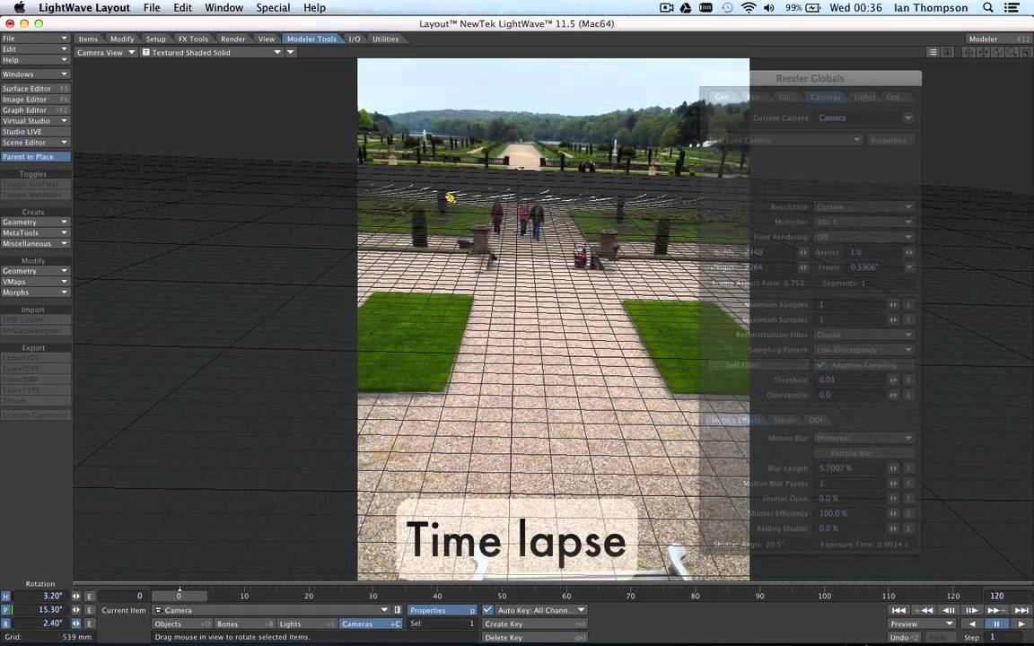The image size is (1034, 646).
Task: Select the Objects item mode
Action: (x=182, y=624)
